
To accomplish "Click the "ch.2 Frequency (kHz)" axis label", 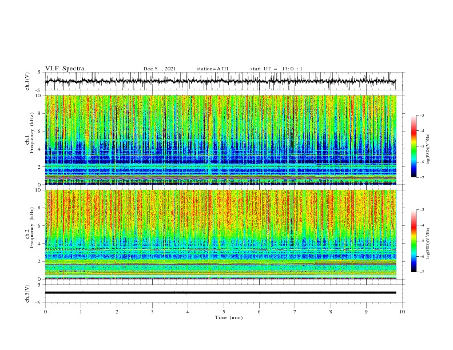I will pyautogui.click(x=30, y=227).
